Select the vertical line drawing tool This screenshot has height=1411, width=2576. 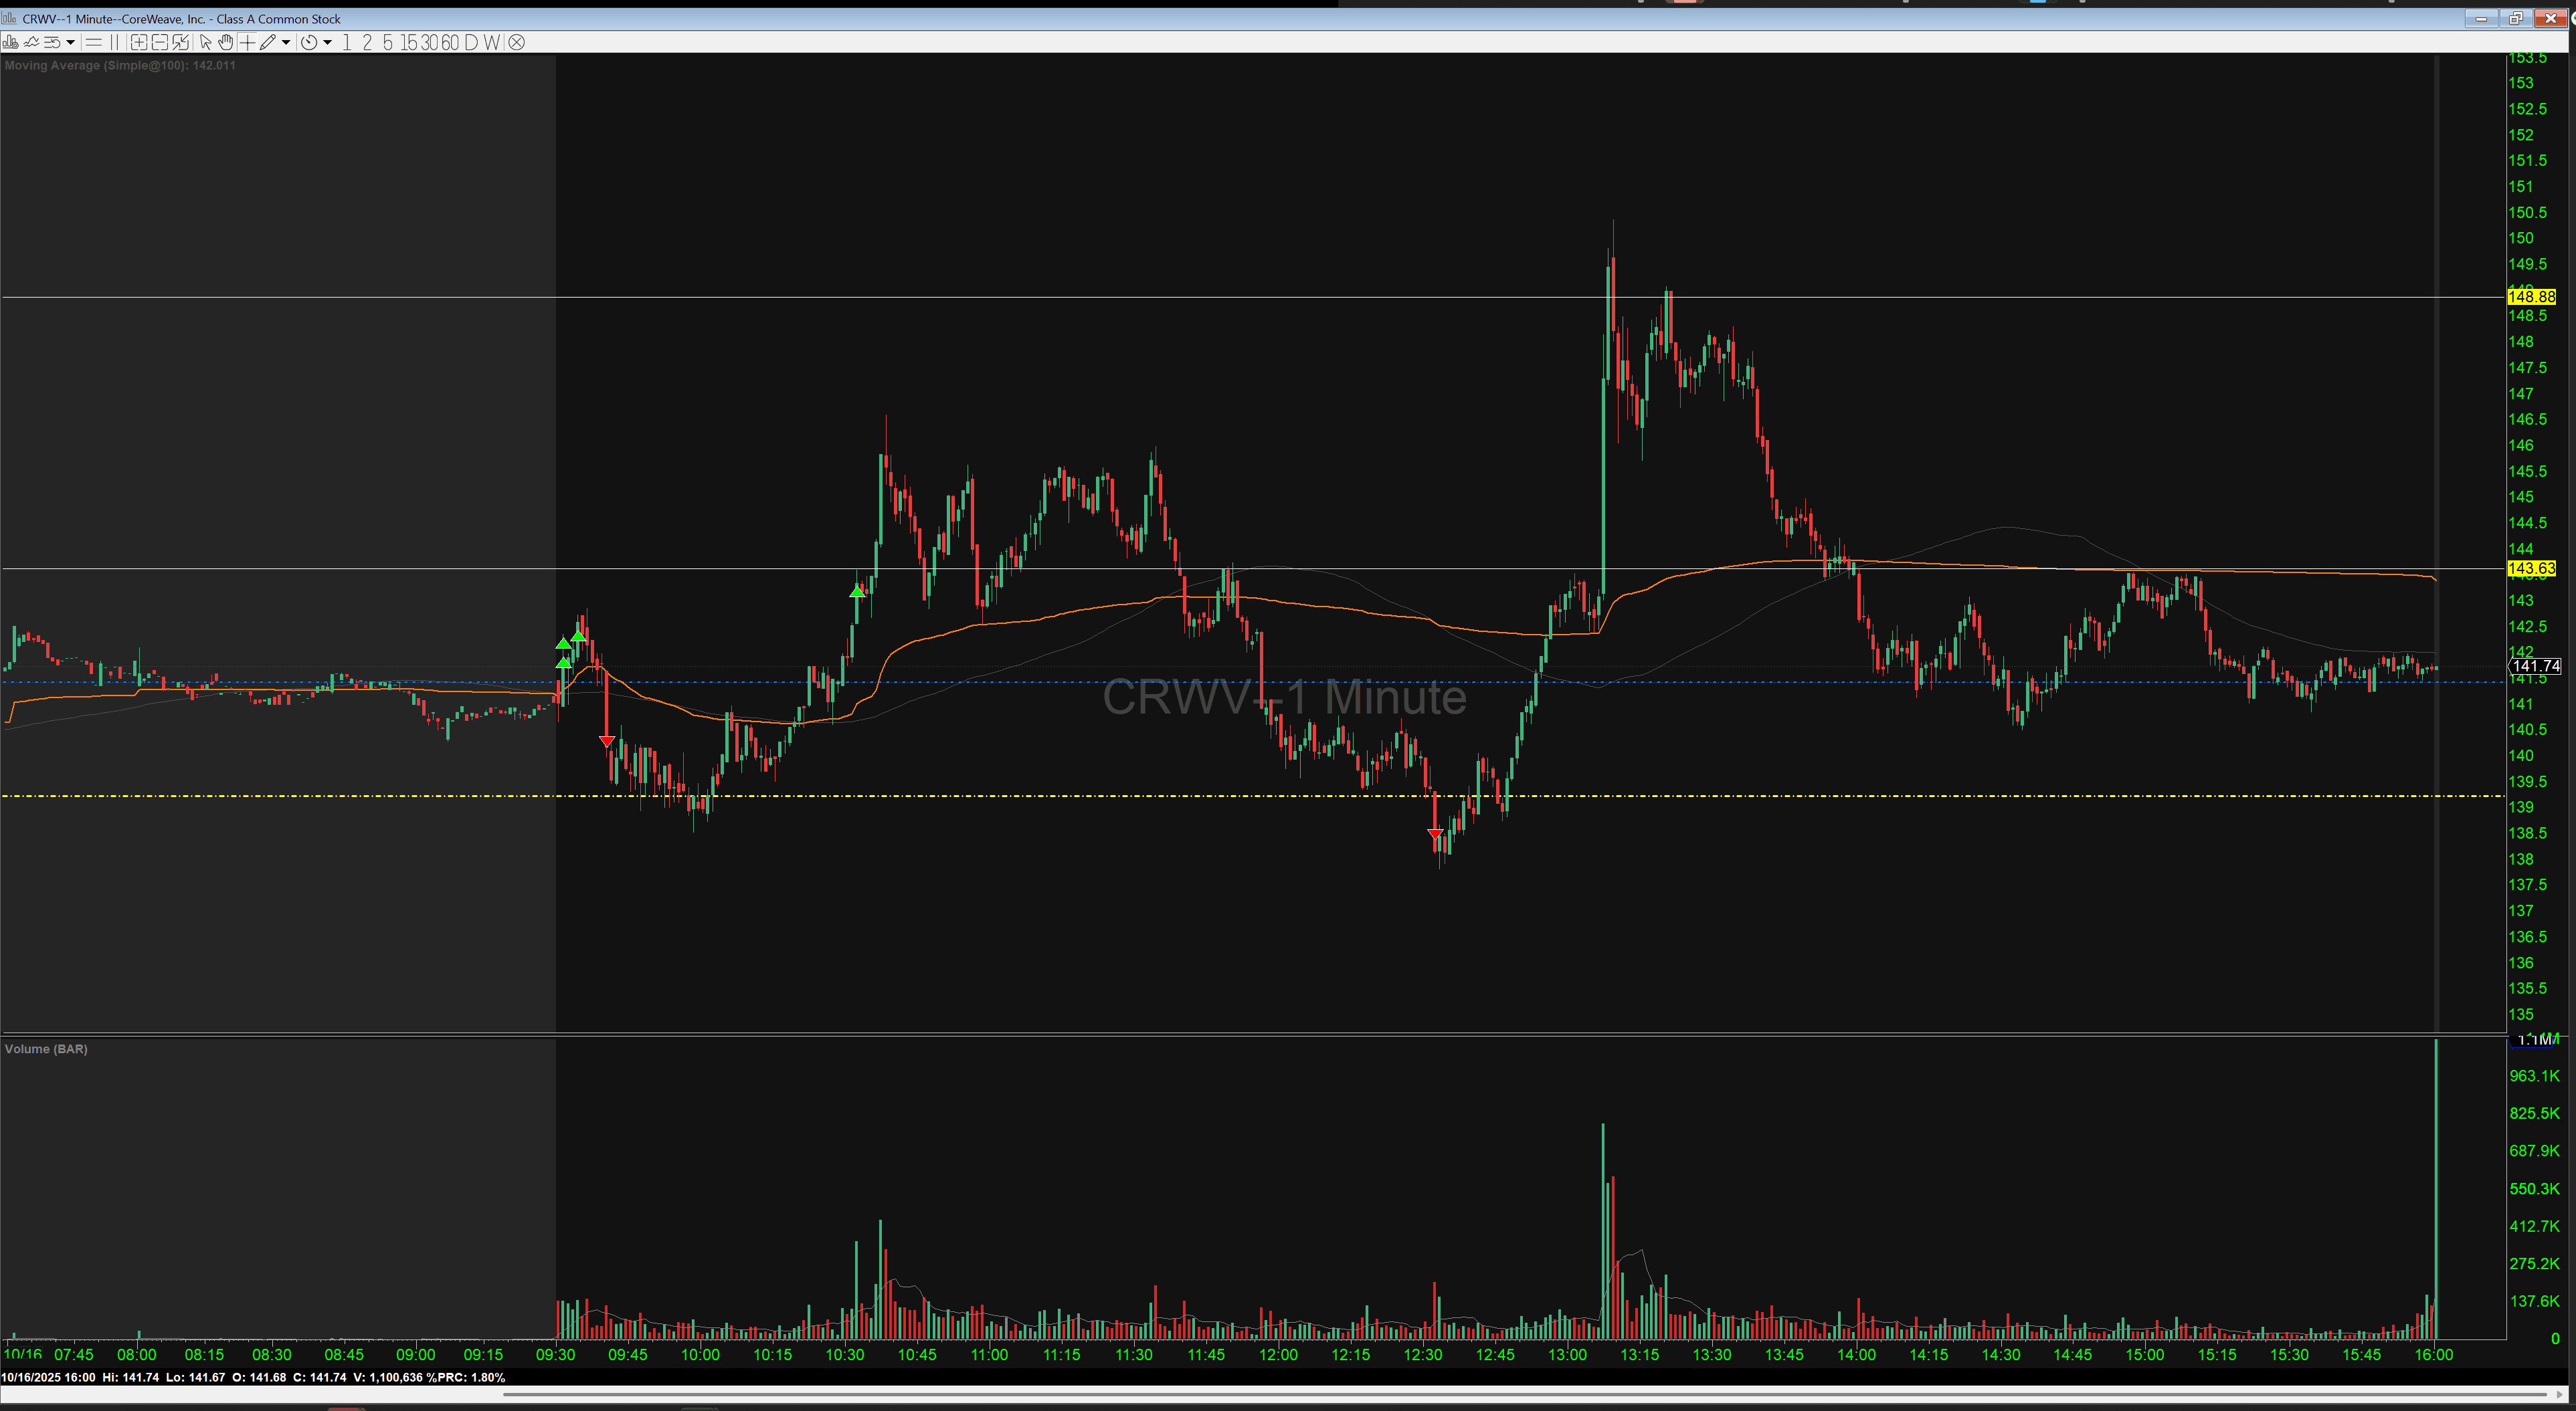click(114, 42)
